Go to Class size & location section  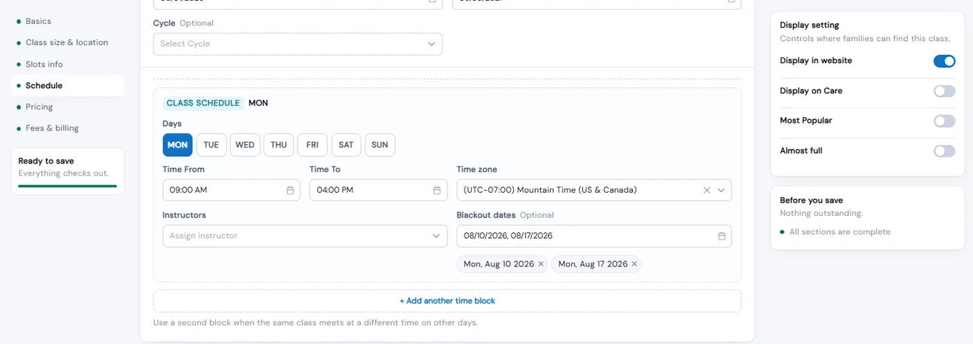[x=68, y=42]
